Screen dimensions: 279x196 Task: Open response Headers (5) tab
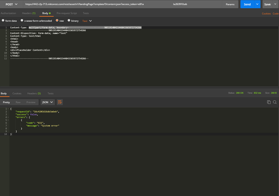(x=34, y=93)
